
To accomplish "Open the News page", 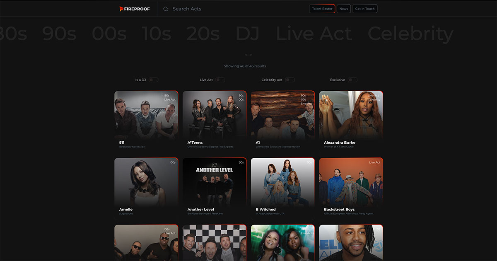I will (343, 9).
